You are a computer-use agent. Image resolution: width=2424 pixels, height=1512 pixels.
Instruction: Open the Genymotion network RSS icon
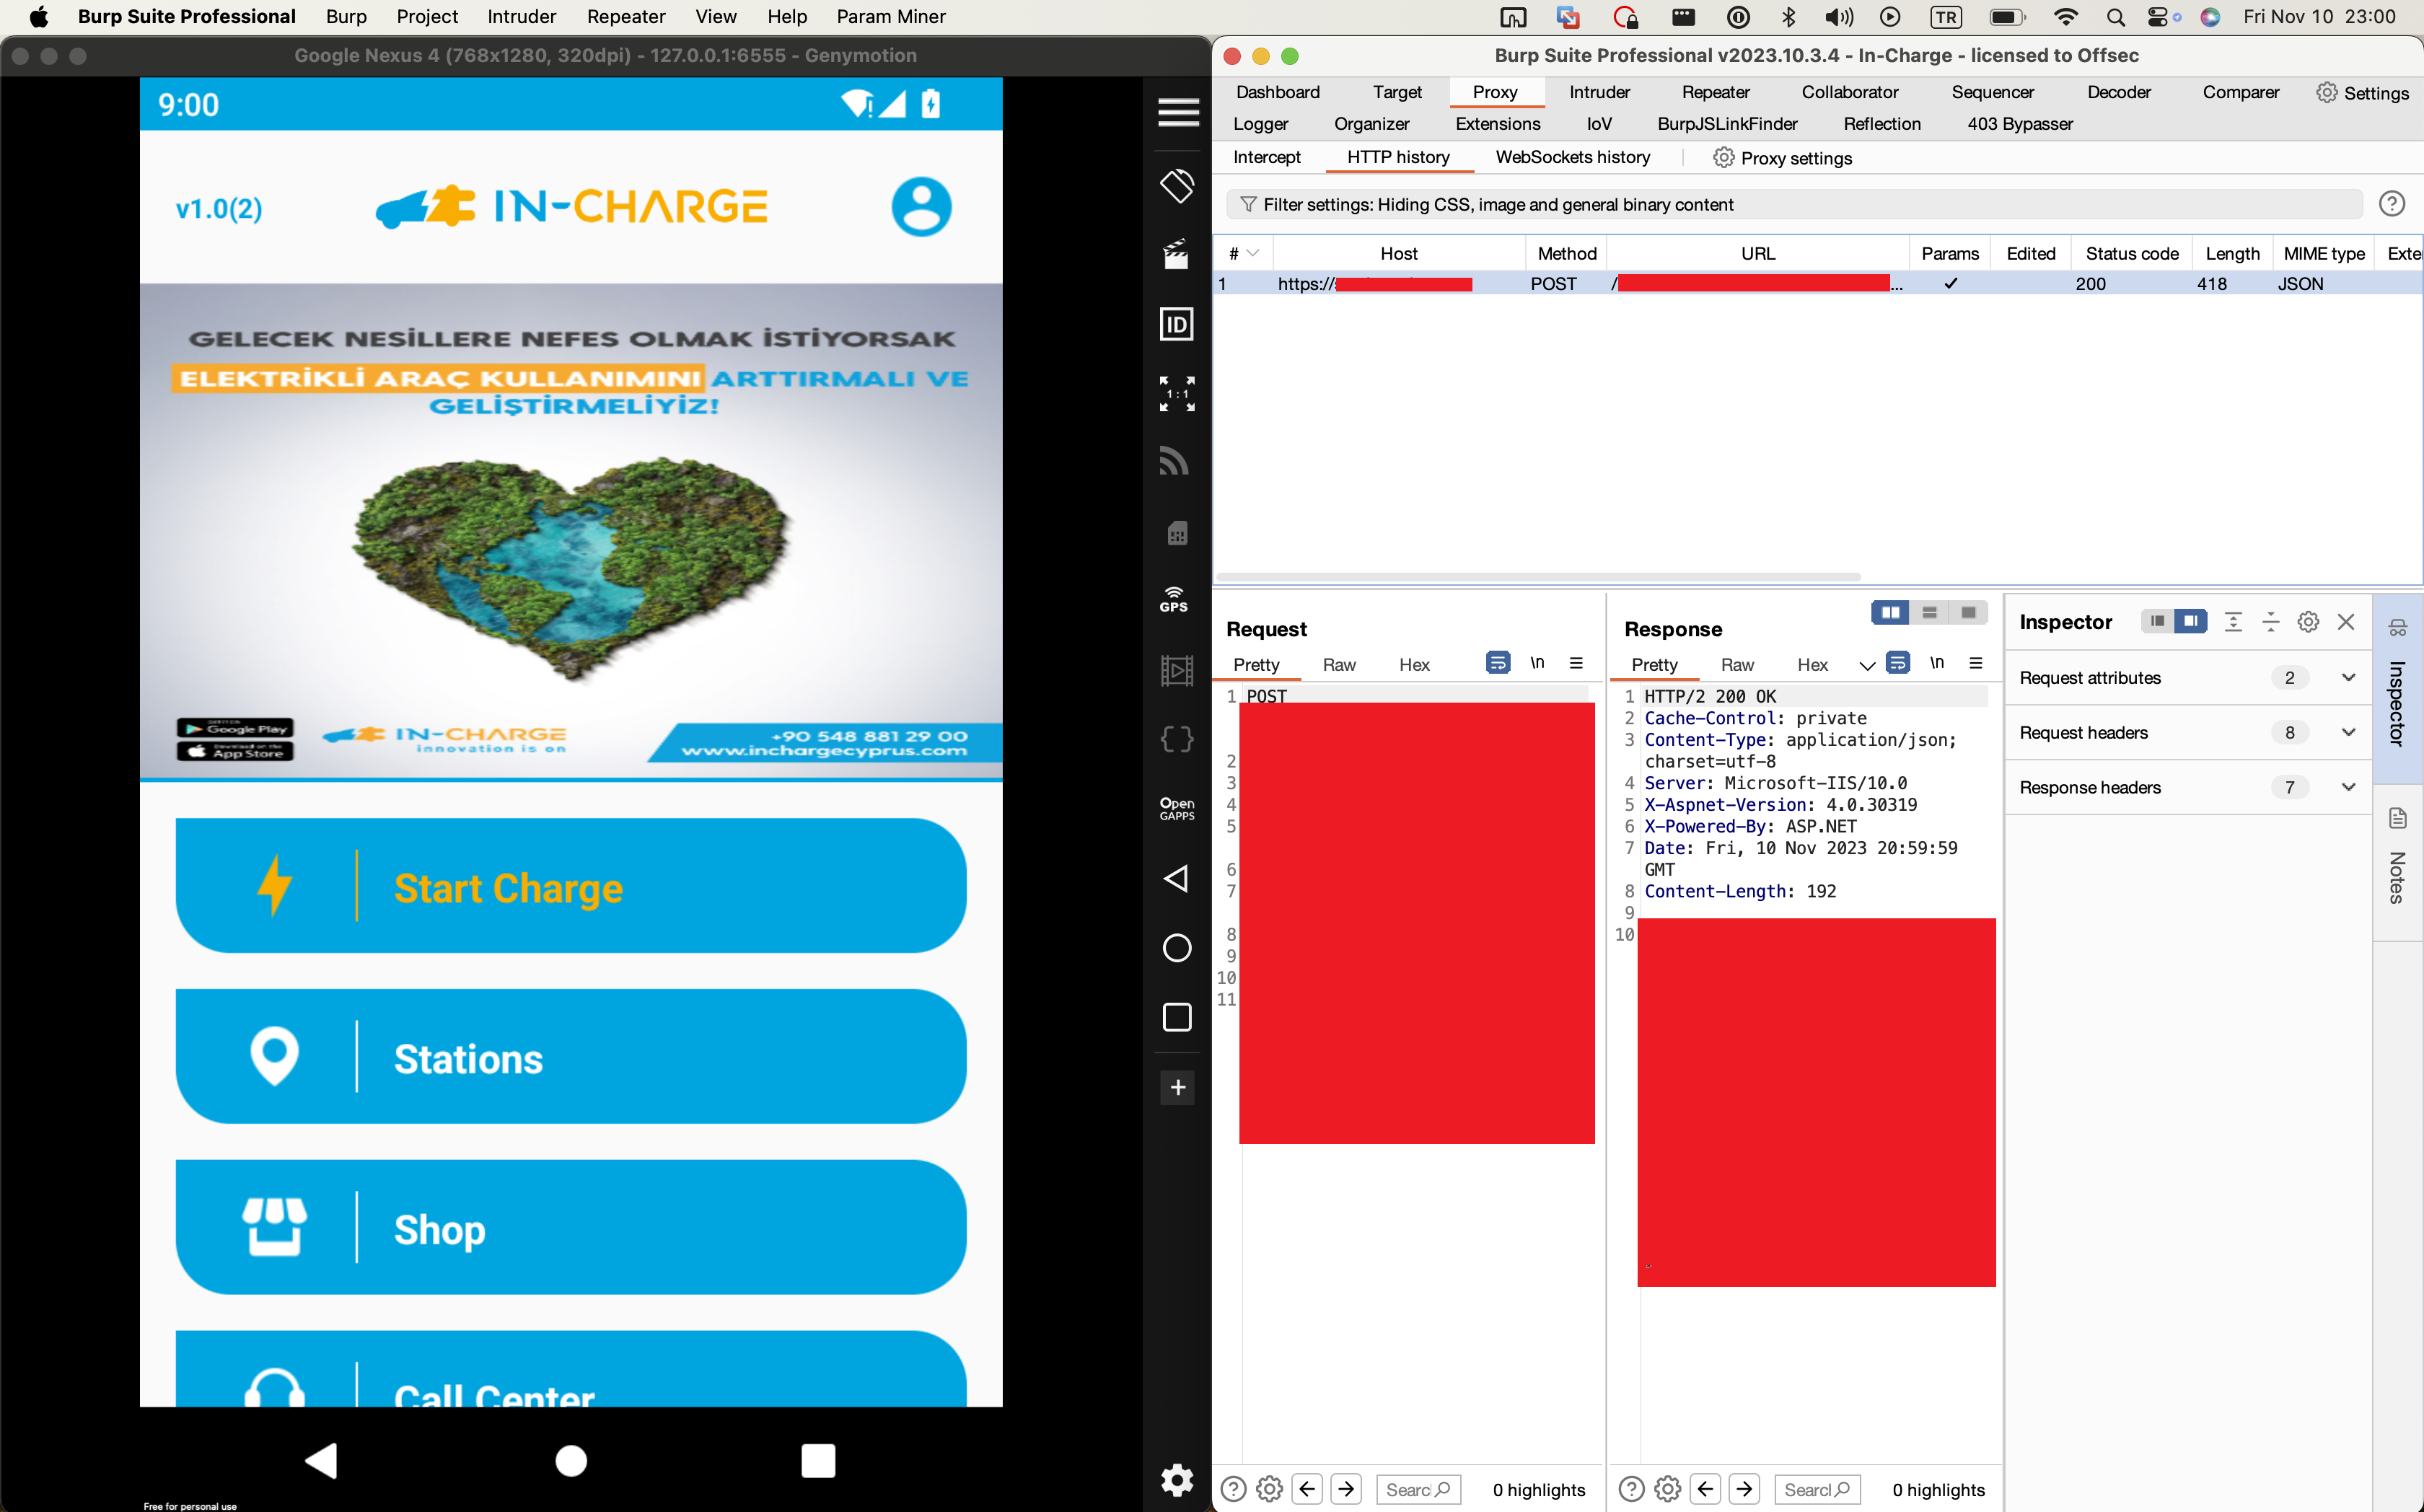pyautogui.click(x=1175, y=461)
